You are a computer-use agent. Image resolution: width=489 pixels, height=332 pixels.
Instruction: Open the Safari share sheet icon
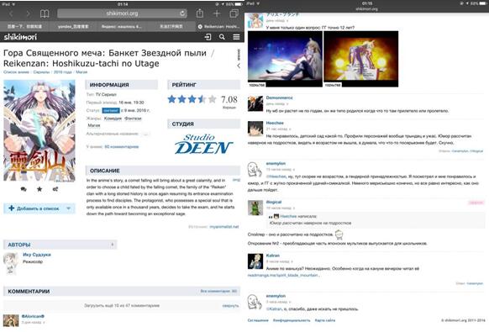[200, 13]
